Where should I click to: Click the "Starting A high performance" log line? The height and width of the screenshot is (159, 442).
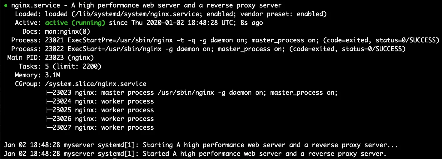coord(200,145)
